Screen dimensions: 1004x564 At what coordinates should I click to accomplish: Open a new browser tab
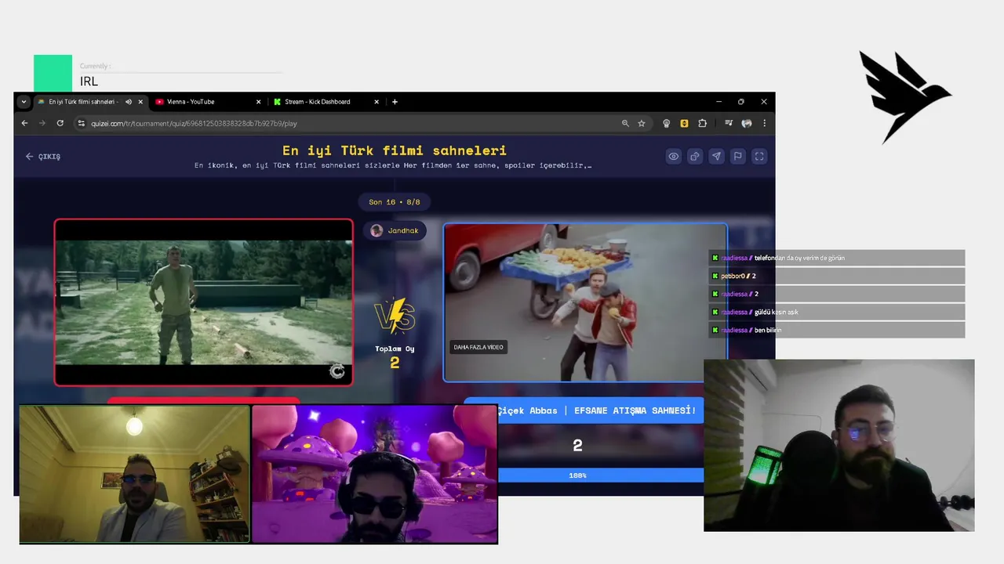pos(395,102)
